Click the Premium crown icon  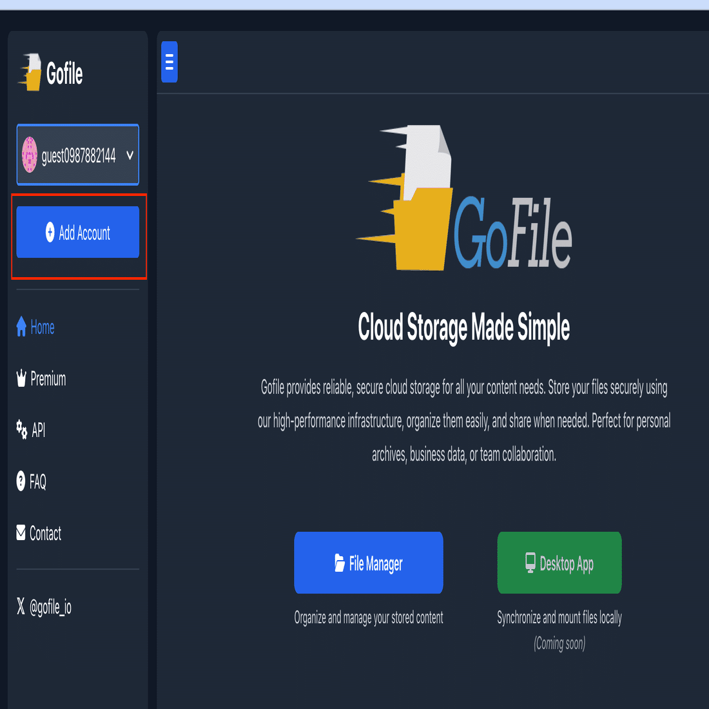click(x=21, y=378)
